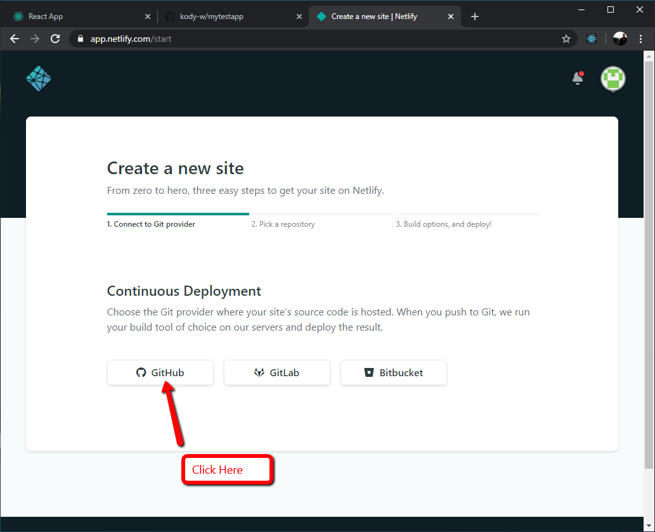Close the React App tab
This screenshot has height=532, width=655.
tap(148, 16)
